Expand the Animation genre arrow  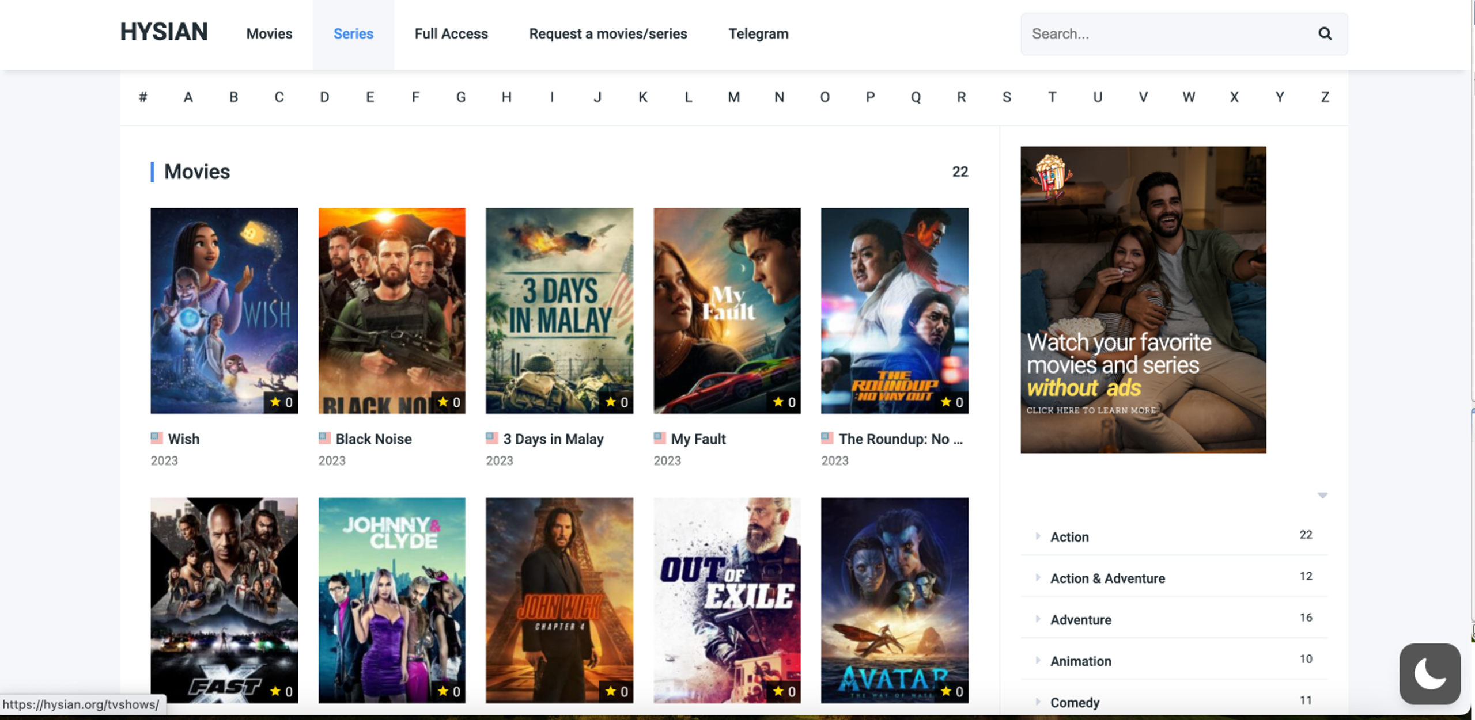[x=1038, y=660]
